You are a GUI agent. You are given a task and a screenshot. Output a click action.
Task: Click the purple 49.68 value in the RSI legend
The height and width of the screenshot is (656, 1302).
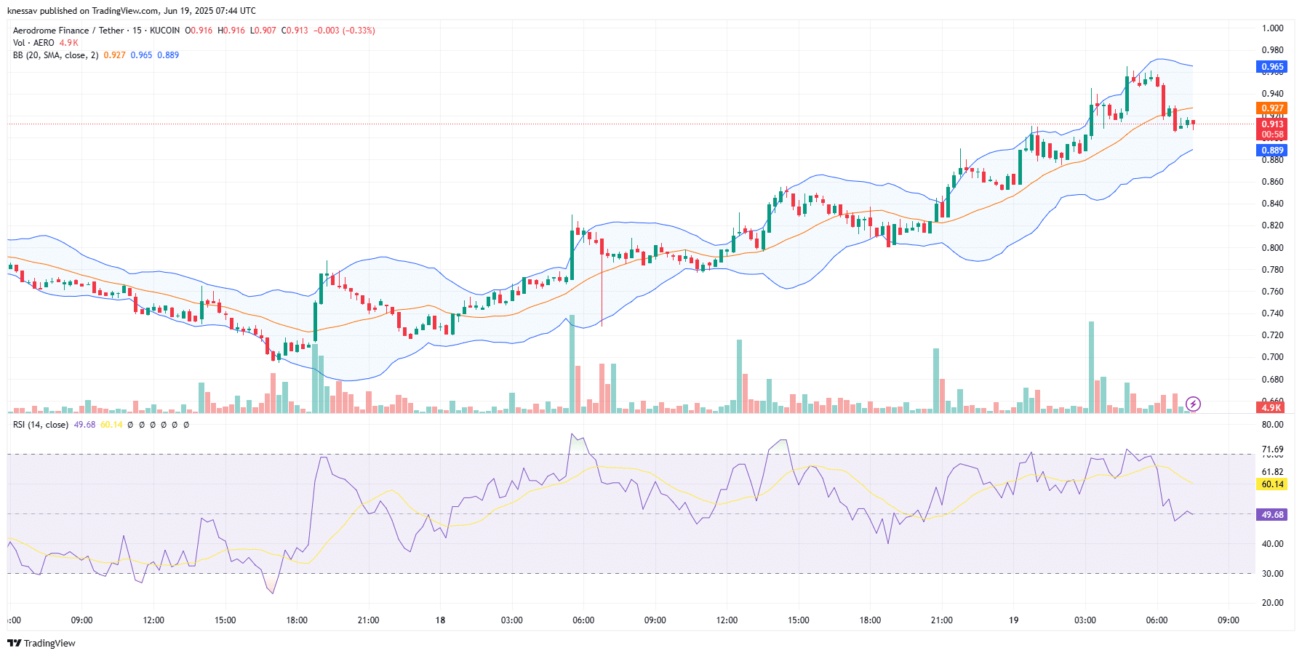pos(84,425)
